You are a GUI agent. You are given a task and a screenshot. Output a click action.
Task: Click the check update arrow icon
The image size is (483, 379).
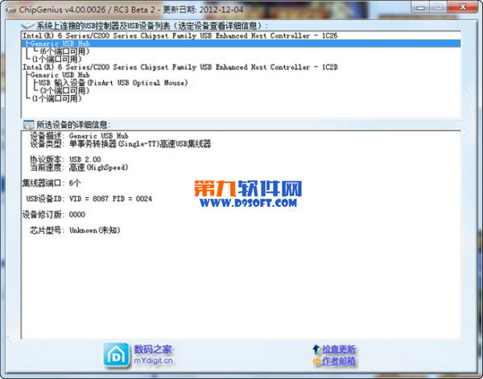pyautogui.click(x=316, y=349)
